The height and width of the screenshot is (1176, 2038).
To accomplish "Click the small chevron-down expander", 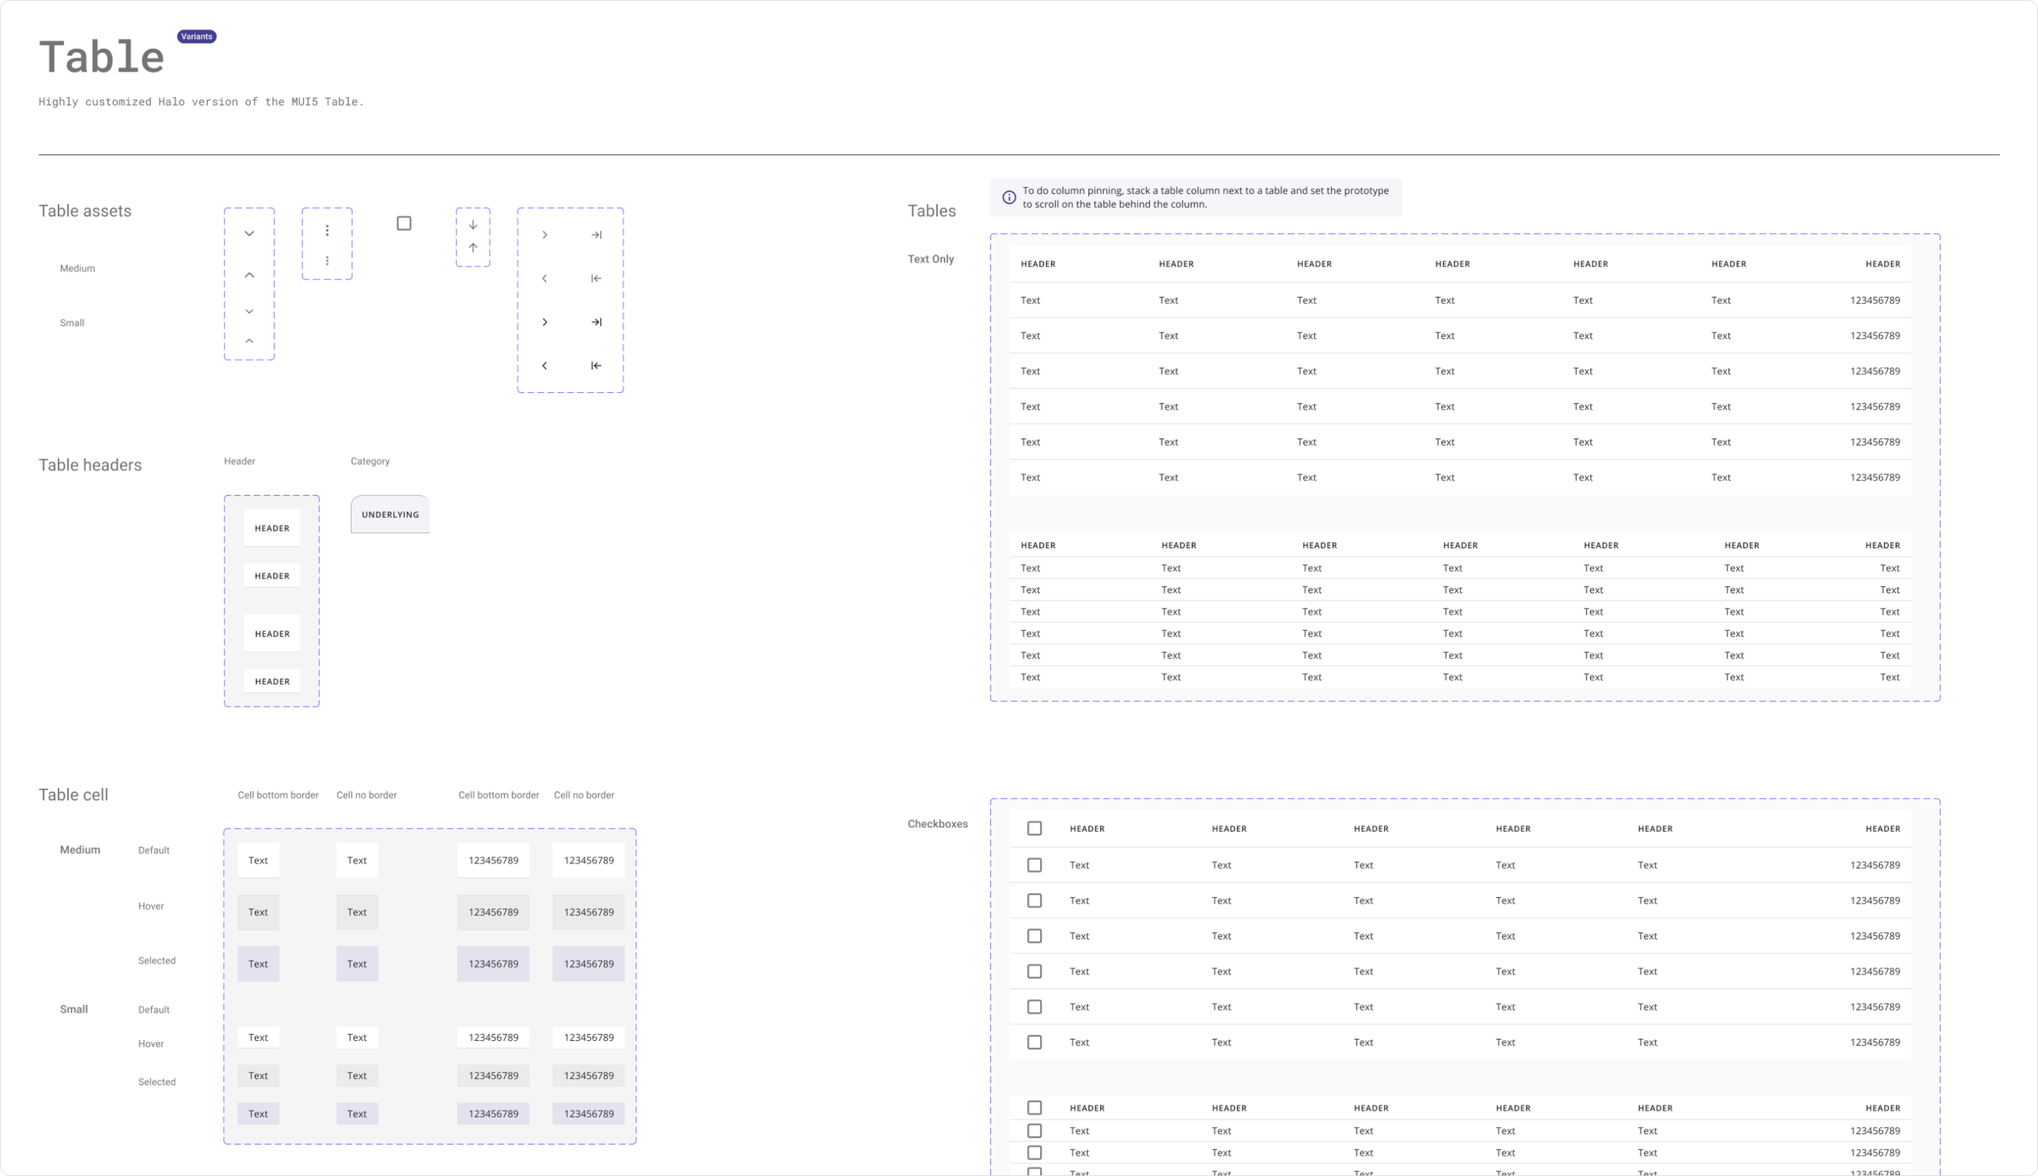I will point(249,311).
